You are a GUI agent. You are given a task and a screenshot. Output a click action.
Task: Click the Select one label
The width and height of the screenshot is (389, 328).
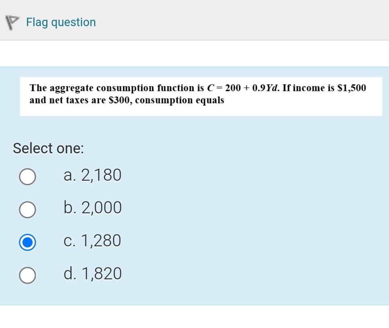[48, 149]
